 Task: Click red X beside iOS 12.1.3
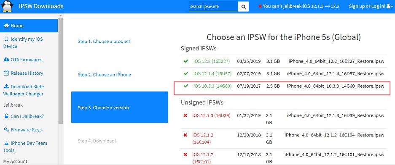[x=185, y=115]
